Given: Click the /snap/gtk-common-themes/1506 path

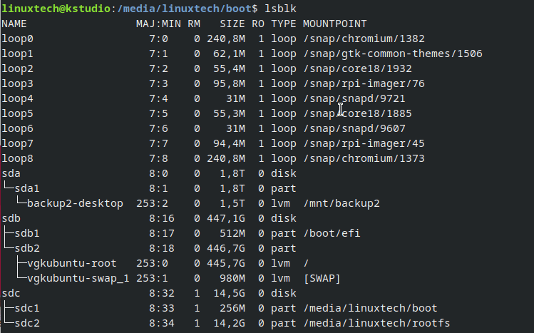Looking at the screenshot, I should pos(393,53).
